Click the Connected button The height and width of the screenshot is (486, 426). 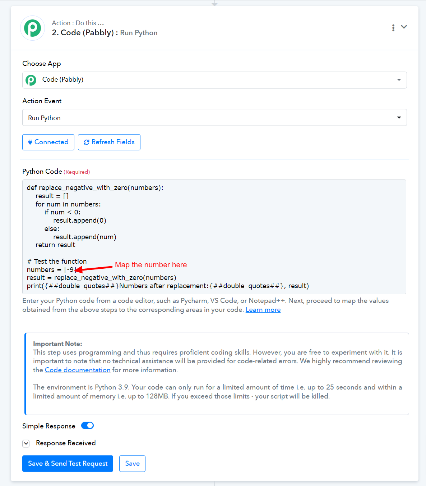pos(48,142)
